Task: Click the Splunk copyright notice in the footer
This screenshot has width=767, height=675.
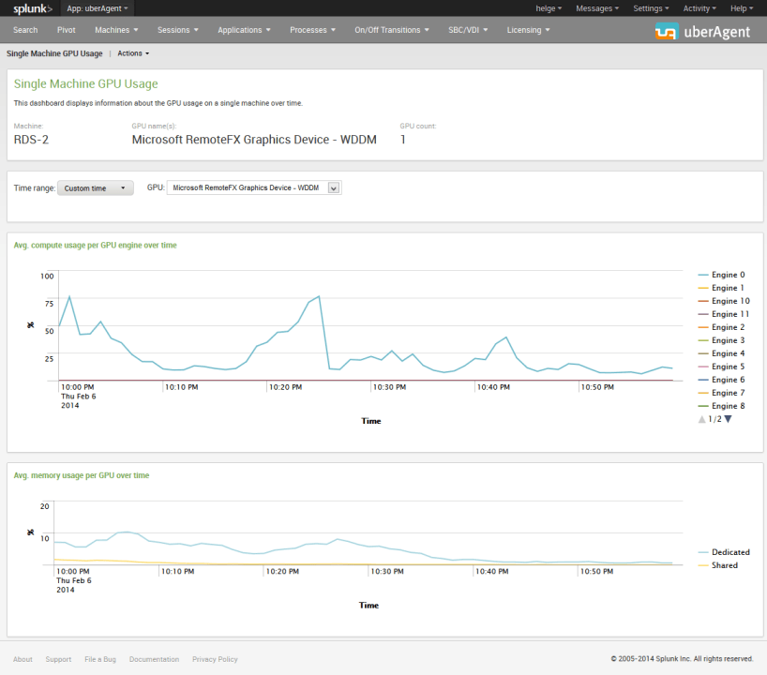Action: [x=682, y=659]
